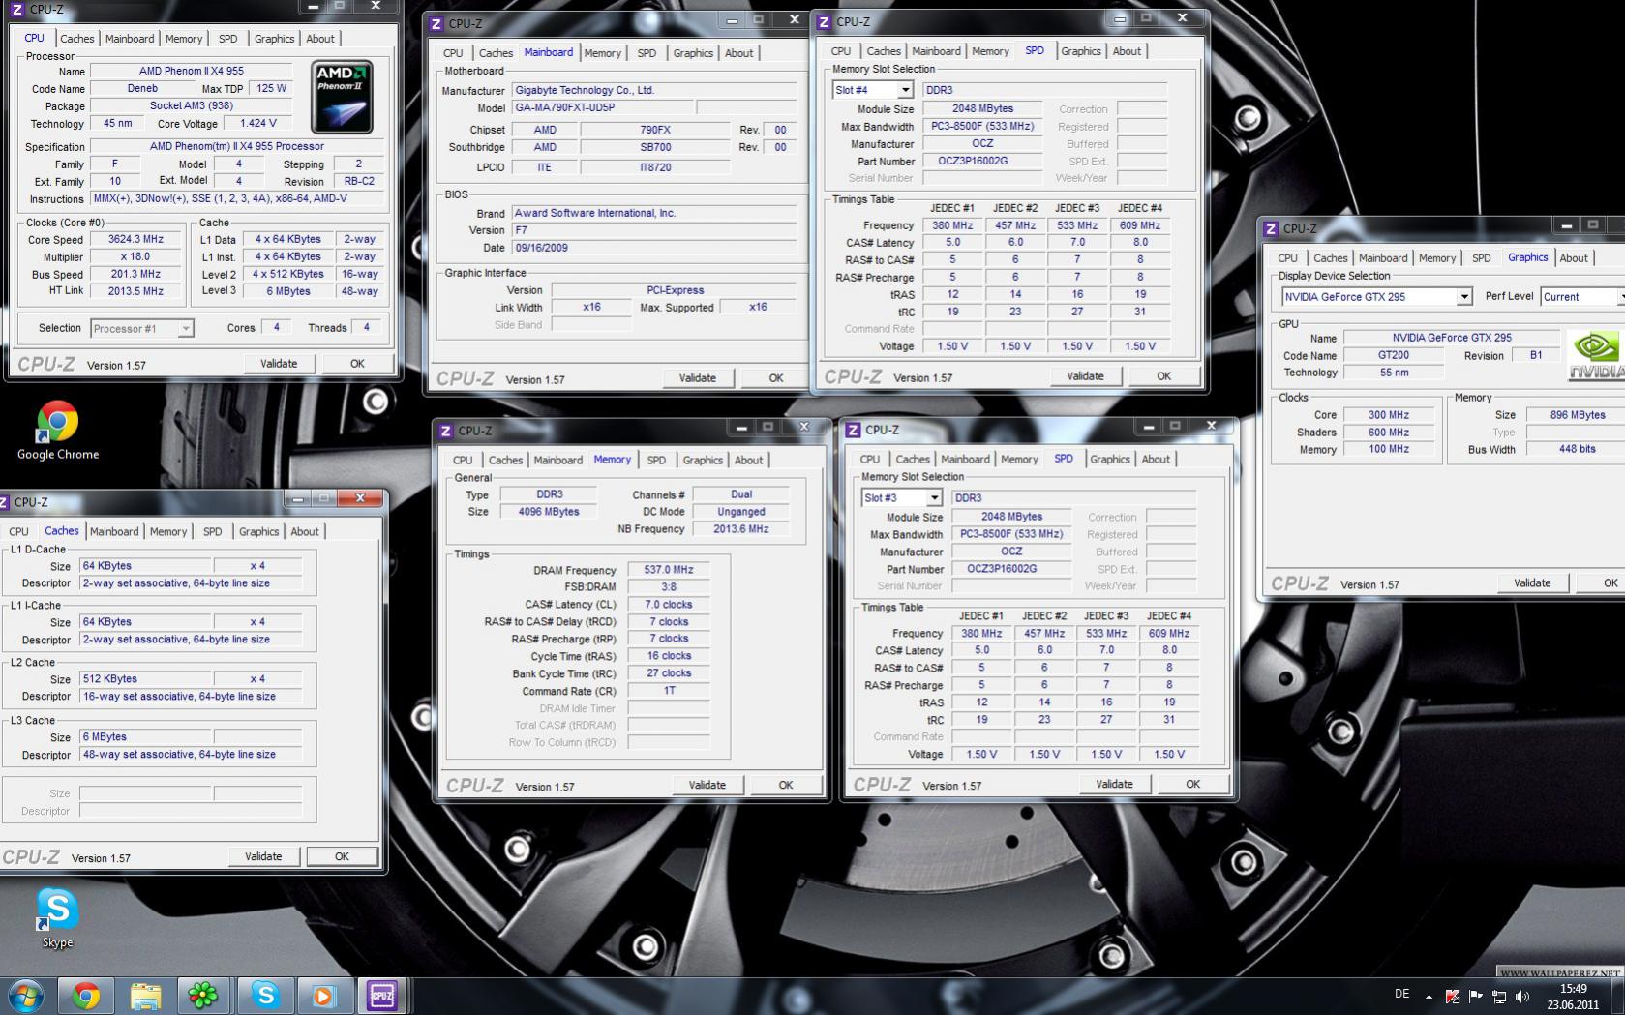The width and height of the screenshot is (1625, 1015).
Task: Select the About tab in the Graphics window
Action: 1574,258
